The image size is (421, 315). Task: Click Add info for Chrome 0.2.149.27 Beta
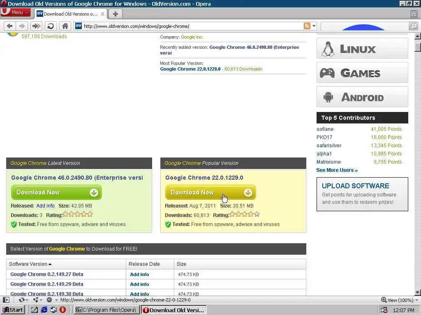139,274
